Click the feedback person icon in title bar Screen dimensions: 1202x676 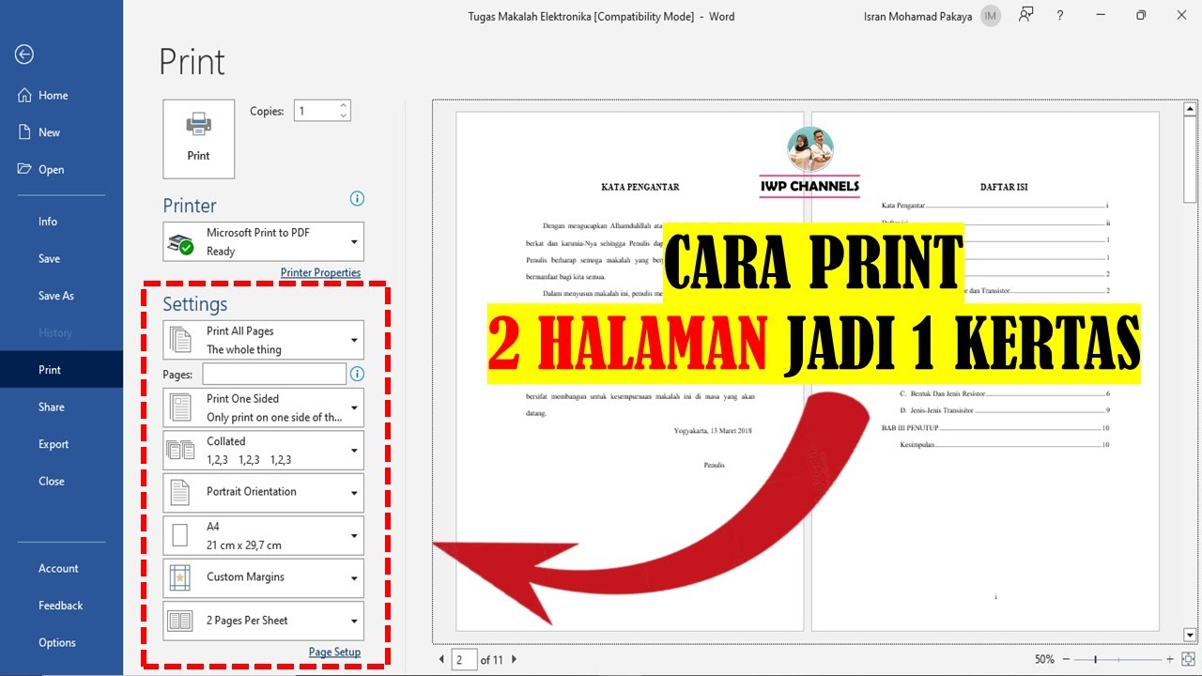point(1025,15)
